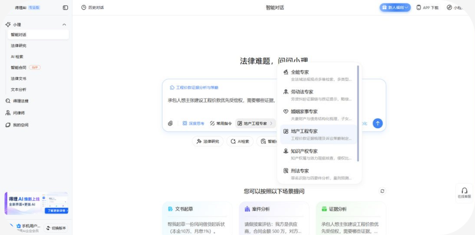Open 在线客服 headset icon
This screenshot has width=475, height=235.
tap(464, 191)
